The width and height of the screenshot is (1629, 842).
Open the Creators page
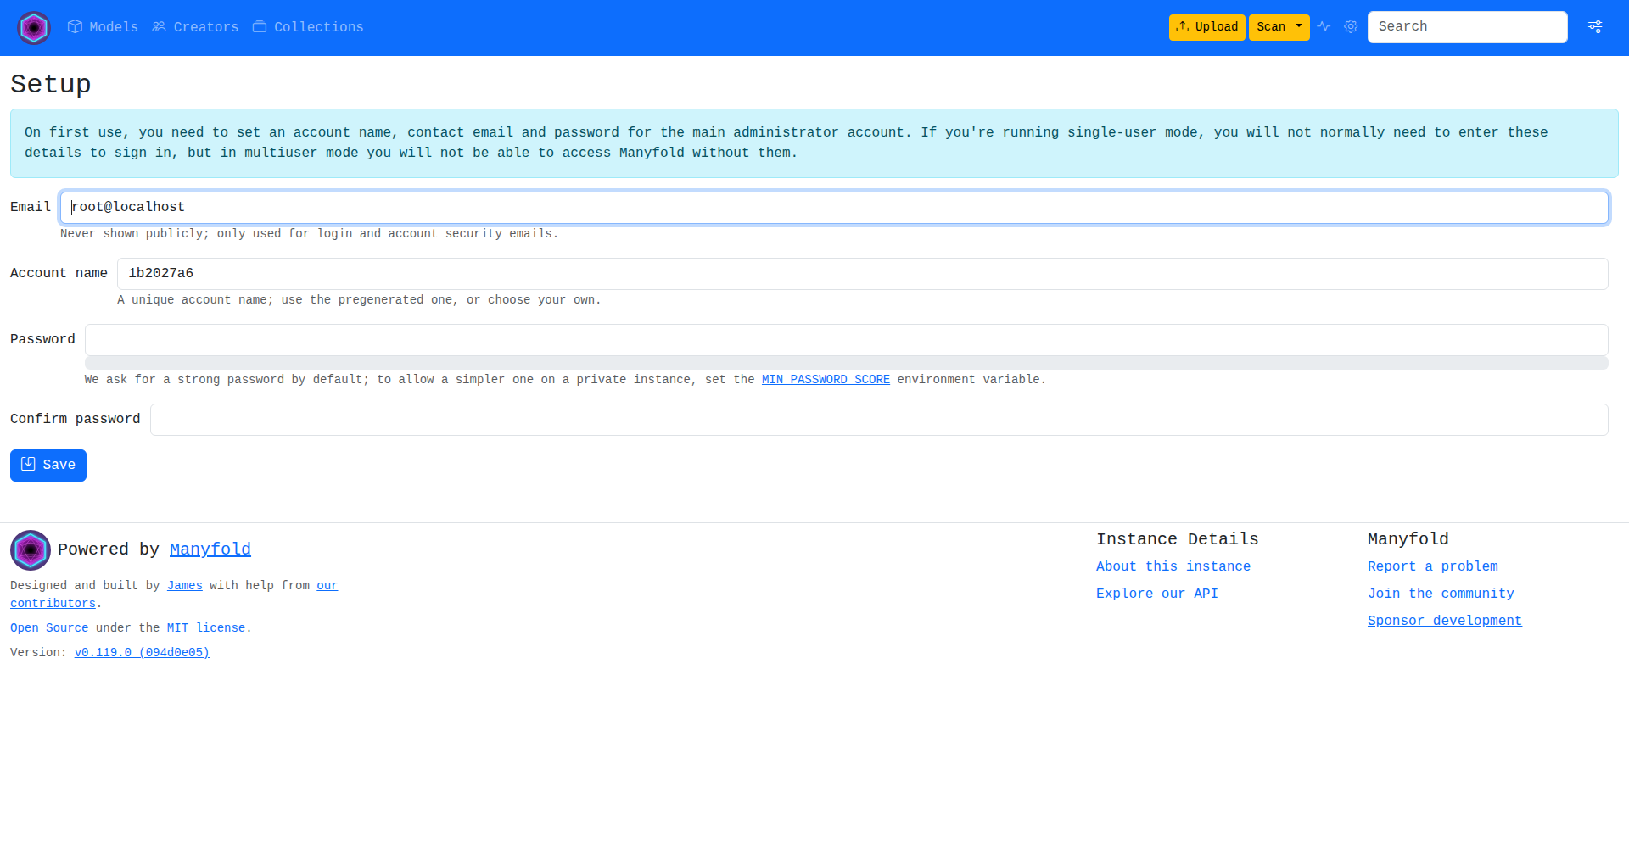point(195,27)
